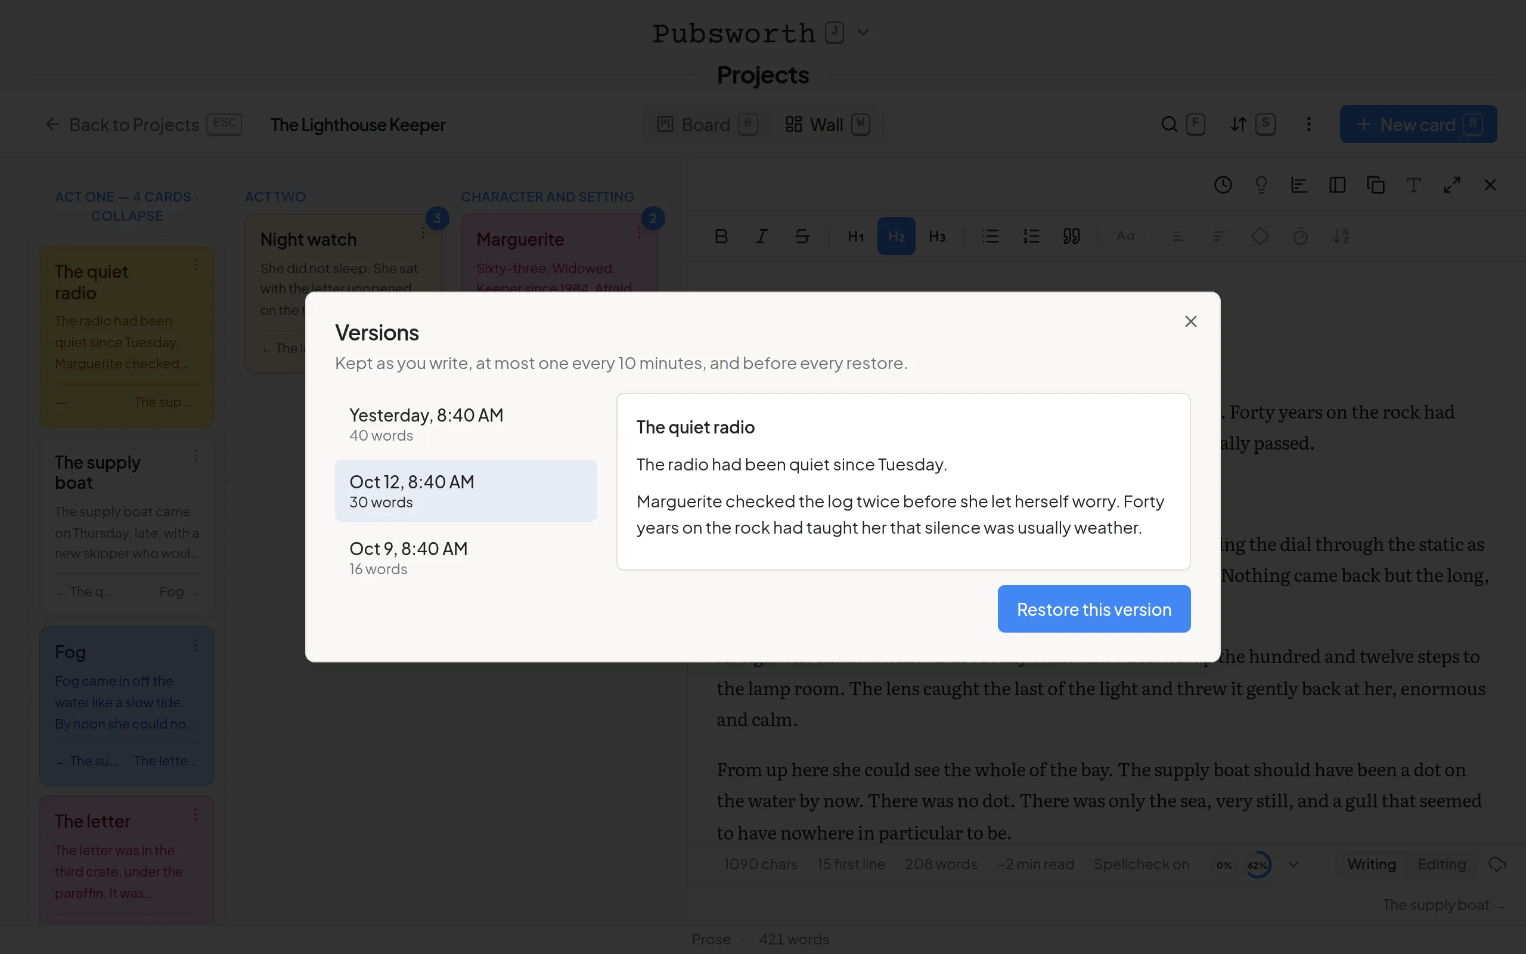Click the duplicate card icon
Viewport: 1526px width, 954px height.
point(1375,185)
